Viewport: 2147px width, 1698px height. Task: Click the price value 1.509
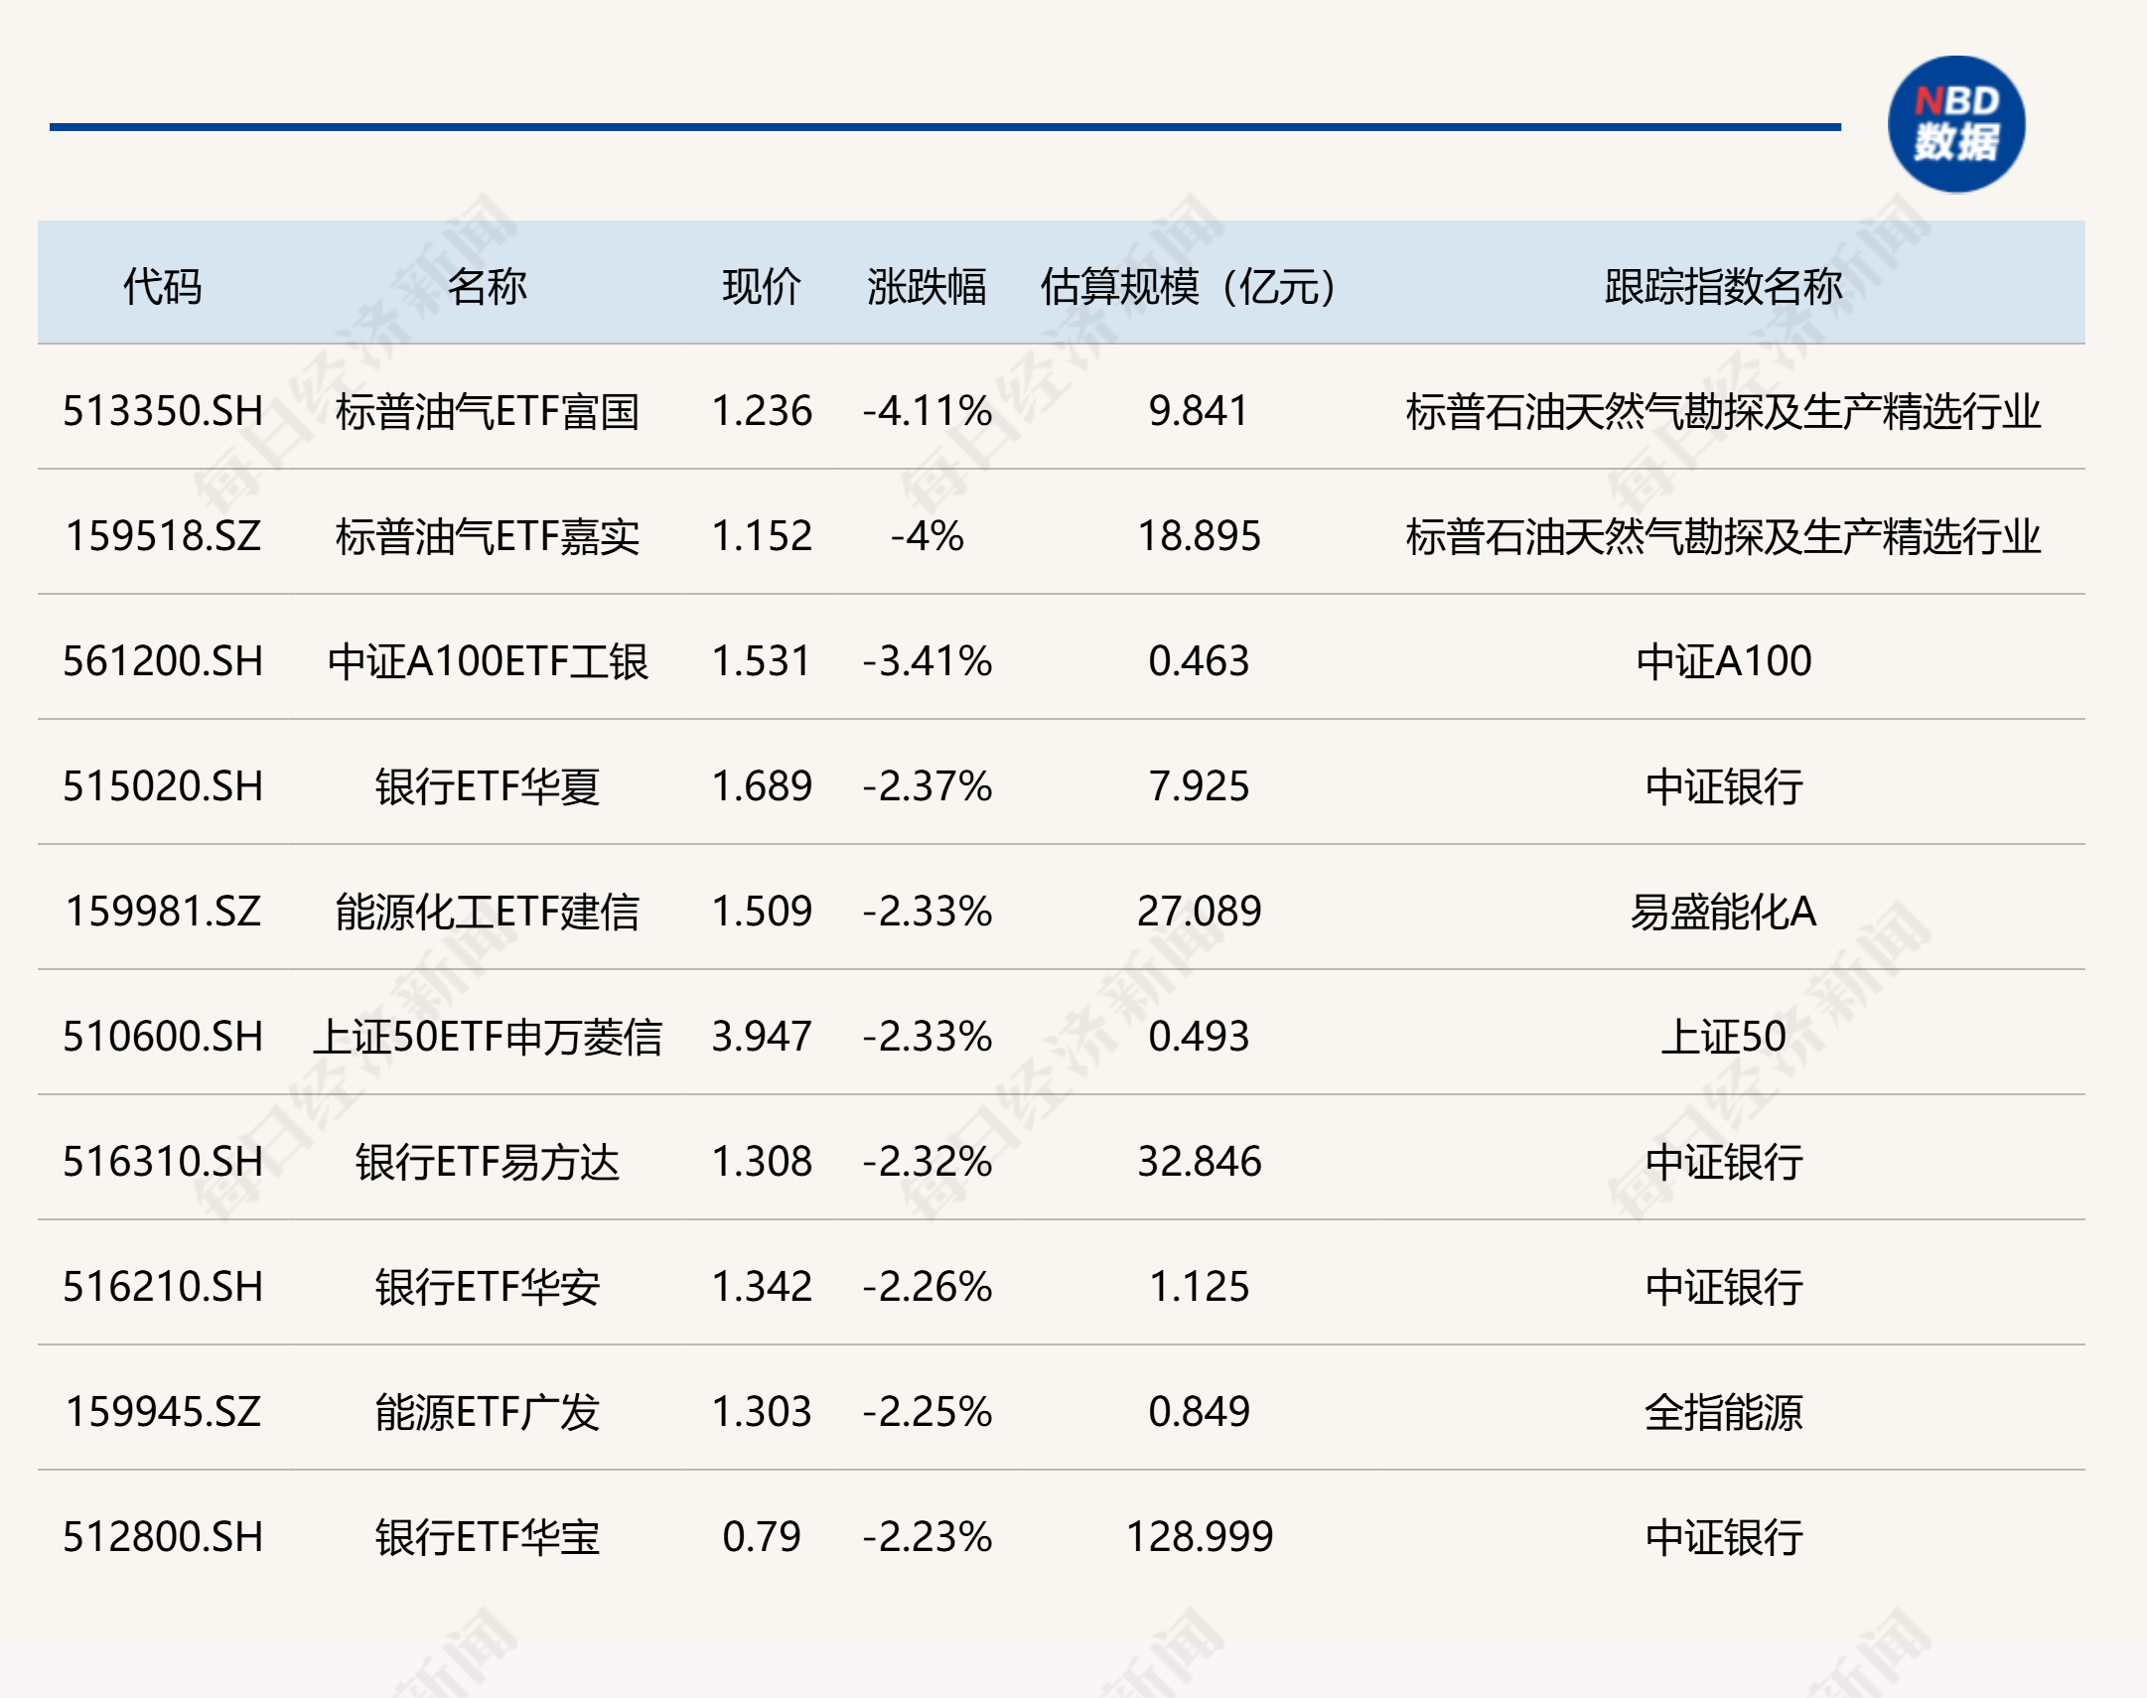[x=762, y=912]
